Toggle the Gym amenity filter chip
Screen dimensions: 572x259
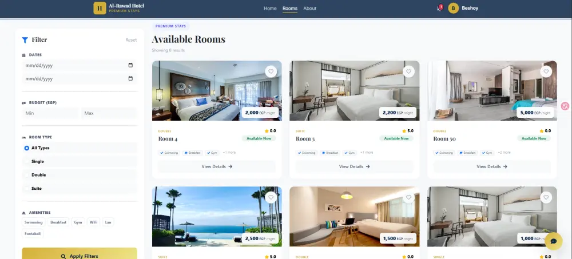(x=78, y=222)
